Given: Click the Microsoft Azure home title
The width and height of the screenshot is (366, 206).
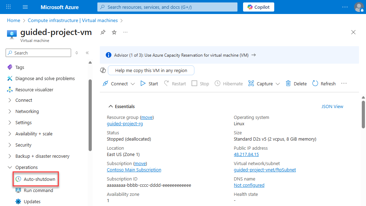Looking at the screenshot, I should [60, 7].
